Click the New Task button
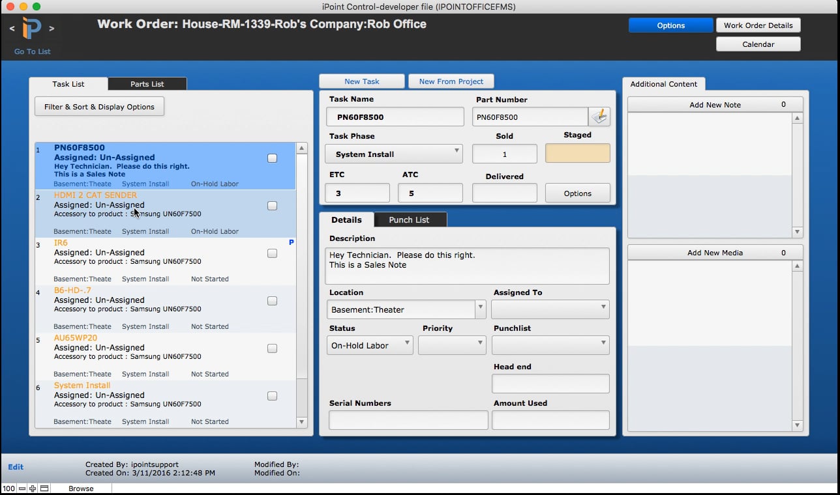 (x=362, y=81)
